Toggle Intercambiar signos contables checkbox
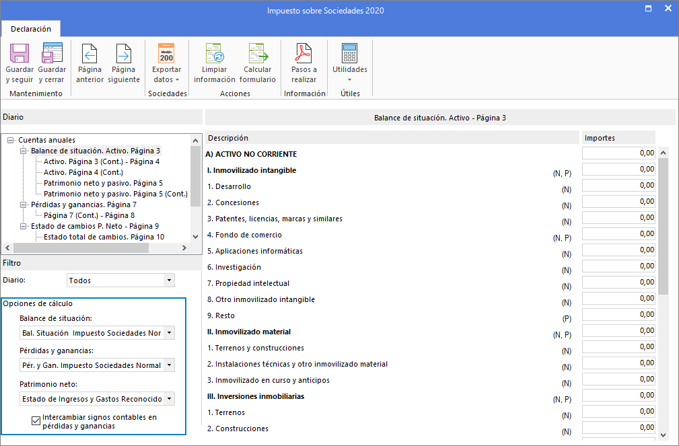This screenshot has width=679, height=446. pyautogui.click(x=36, y=421)
